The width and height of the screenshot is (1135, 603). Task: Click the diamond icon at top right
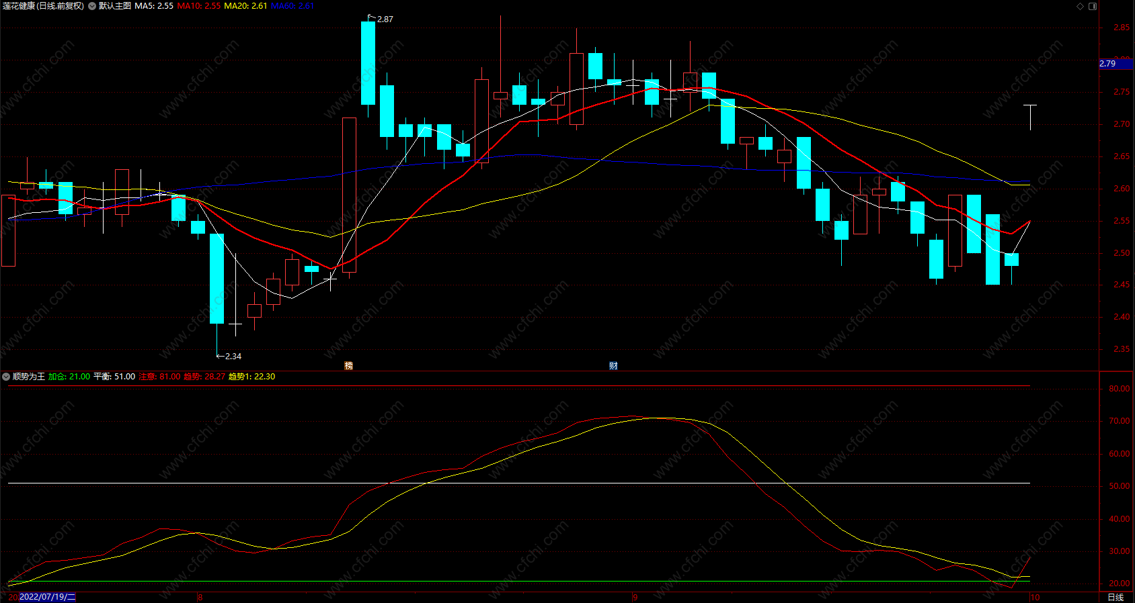[1081, 6]
